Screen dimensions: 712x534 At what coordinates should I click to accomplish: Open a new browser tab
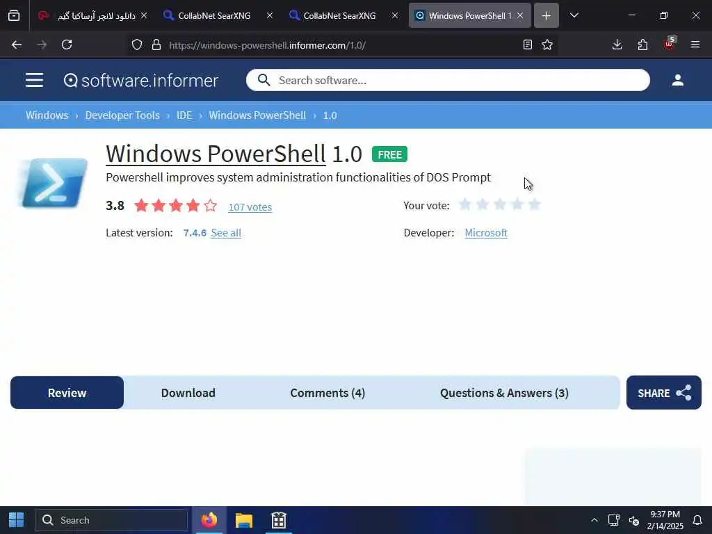pos(547,16)
